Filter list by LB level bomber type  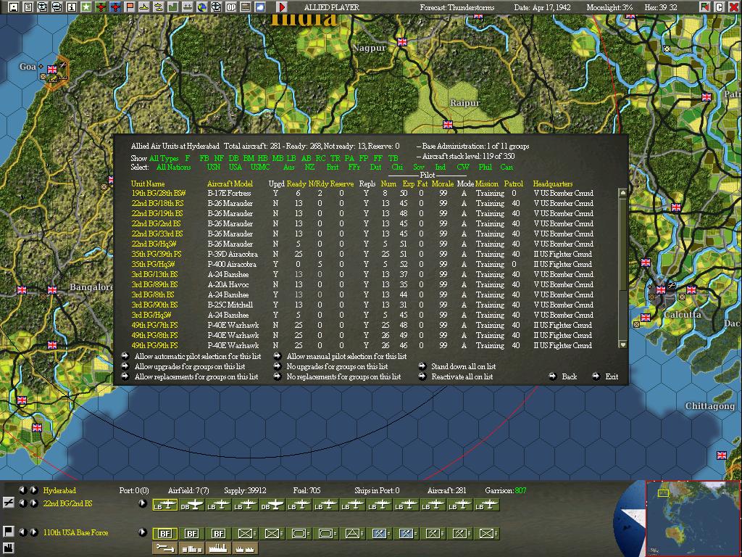click(x=291, y=158)
